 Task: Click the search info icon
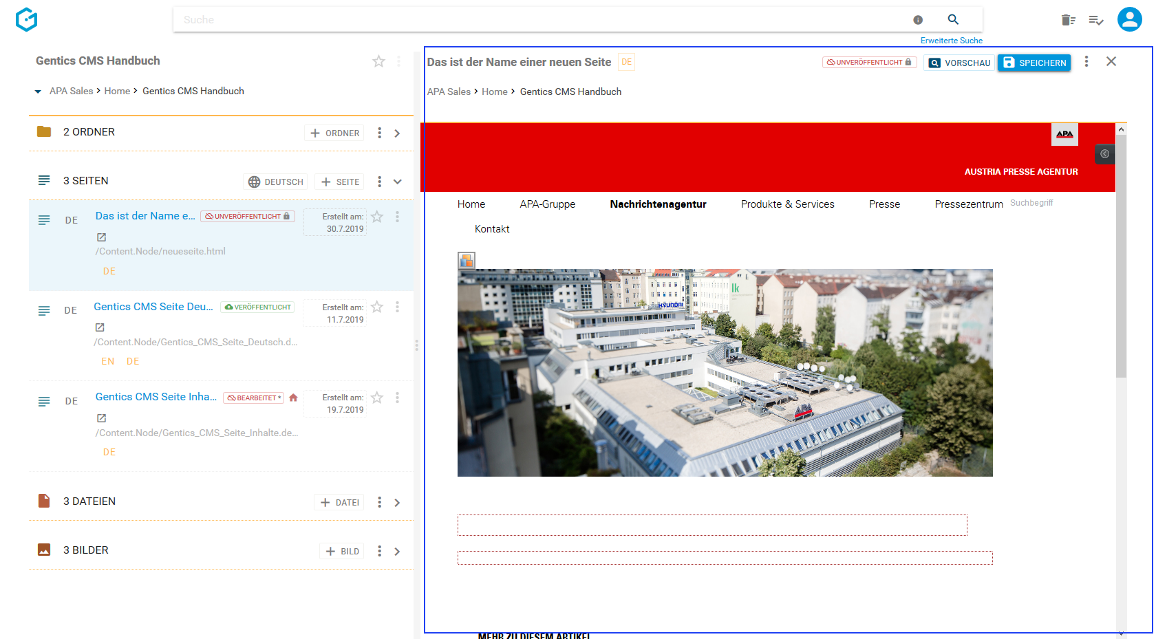point(918,20)
